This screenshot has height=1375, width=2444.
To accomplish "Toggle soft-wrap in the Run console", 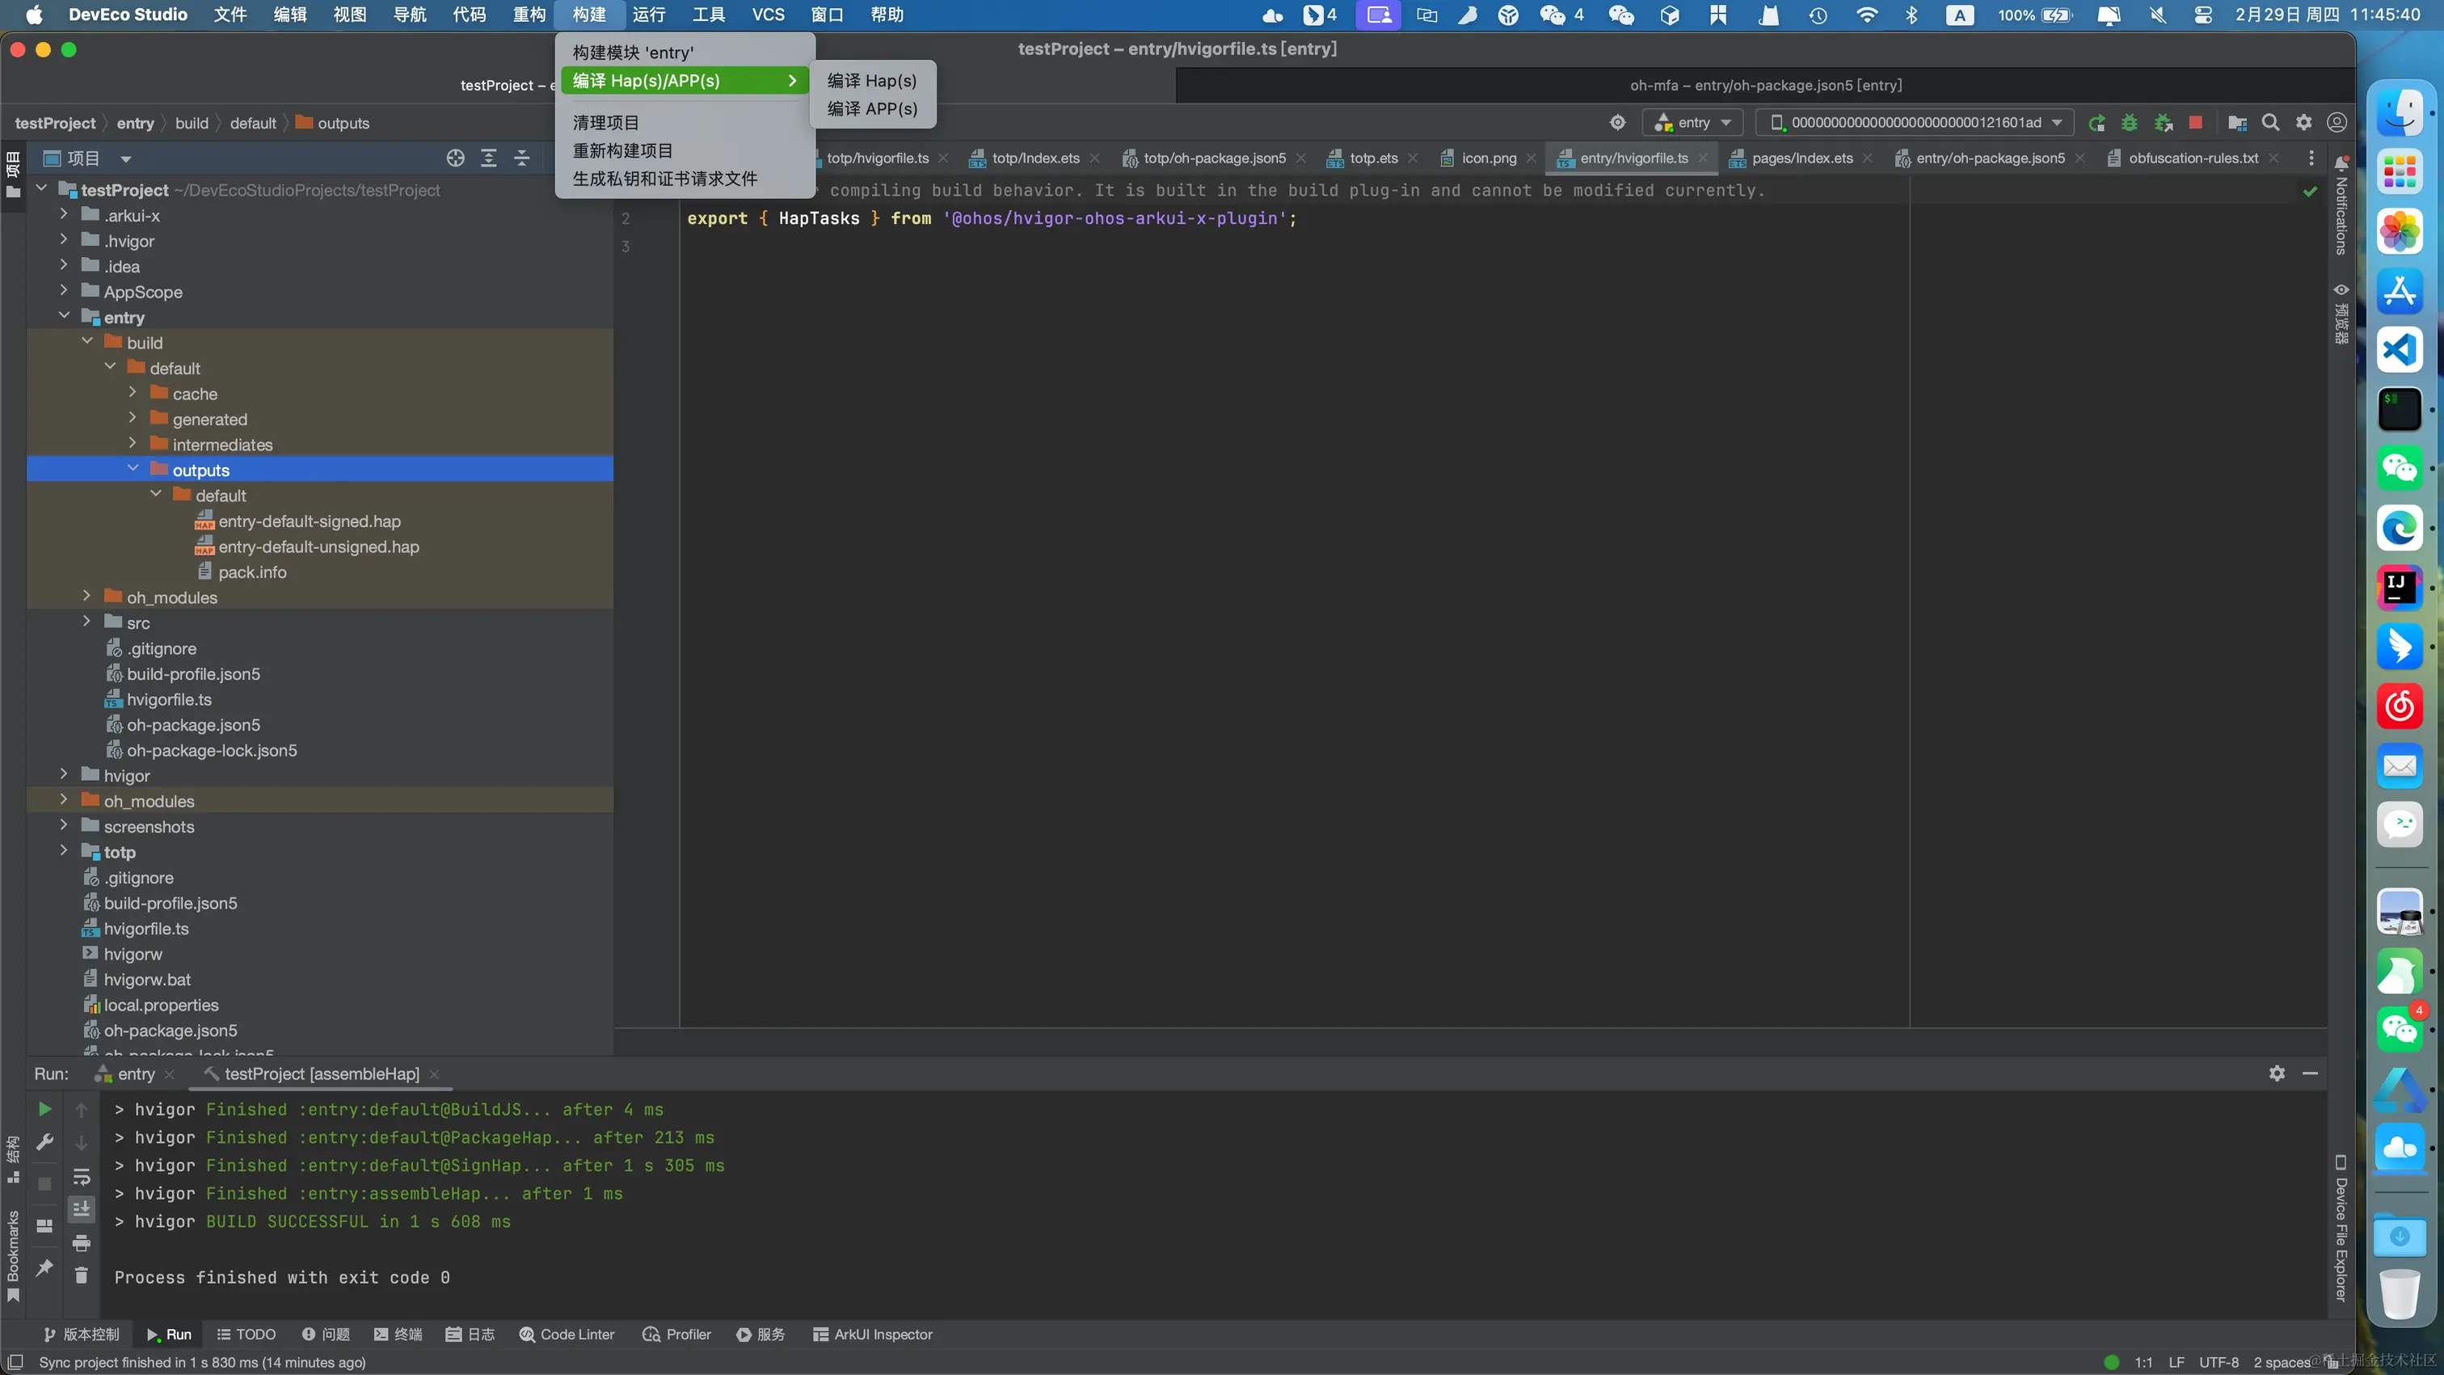I will tap(82, 1177).
